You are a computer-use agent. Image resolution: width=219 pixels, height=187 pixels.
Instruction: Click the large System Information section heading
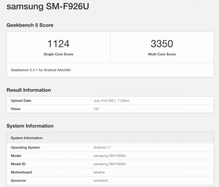tap(30, 126)
